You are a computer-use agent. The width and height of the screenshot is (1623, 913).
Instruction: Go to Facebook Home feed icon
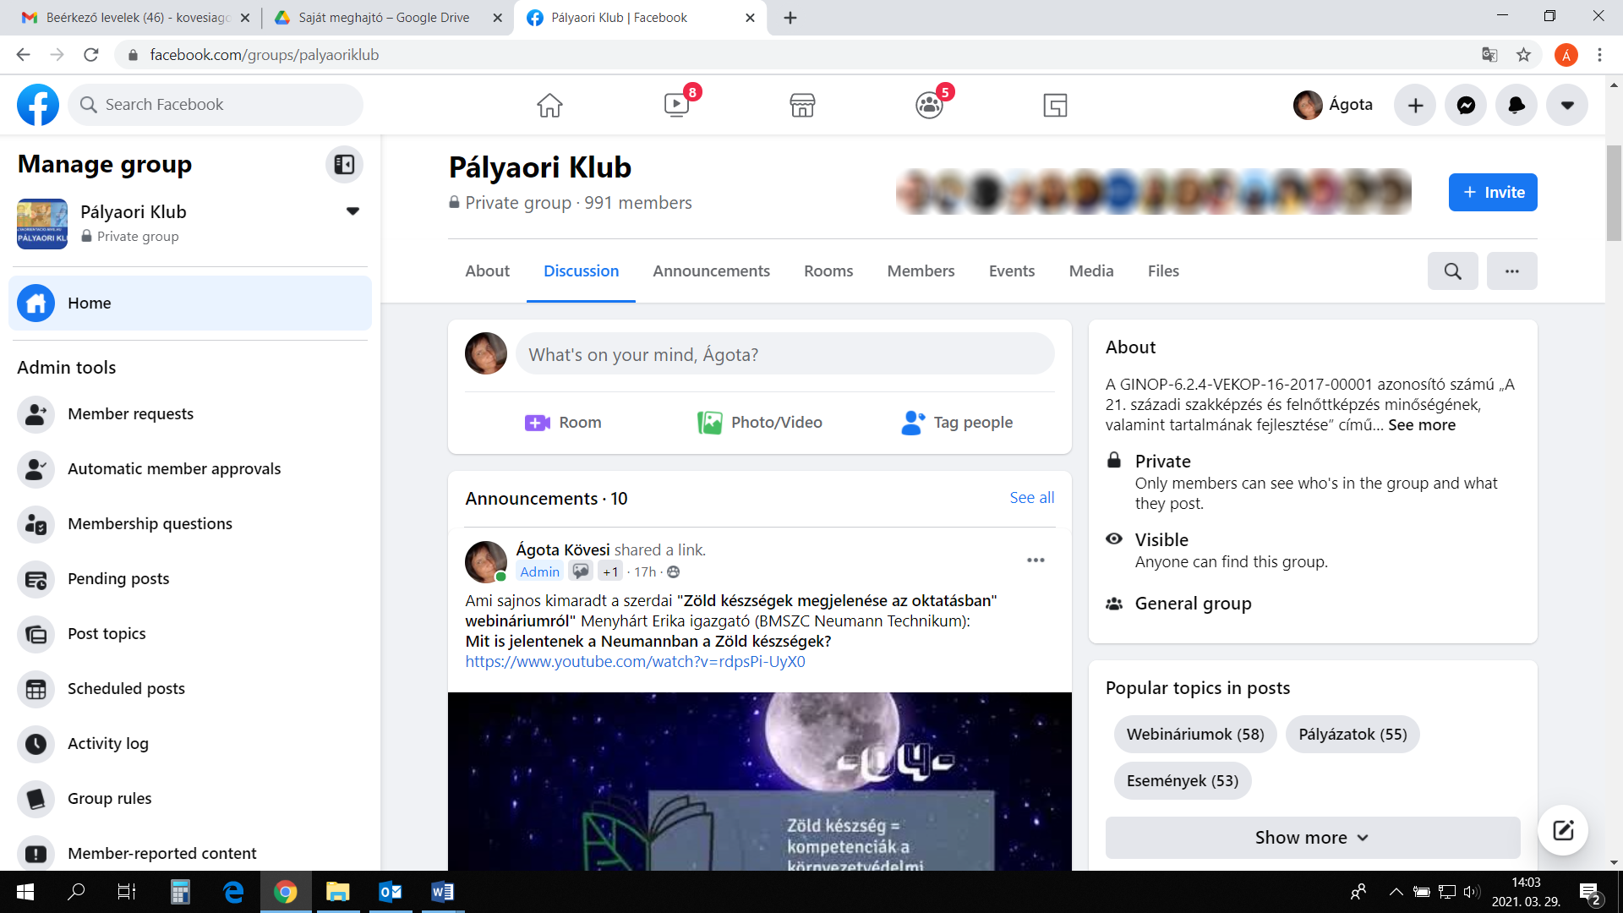[x=549, y=105]
